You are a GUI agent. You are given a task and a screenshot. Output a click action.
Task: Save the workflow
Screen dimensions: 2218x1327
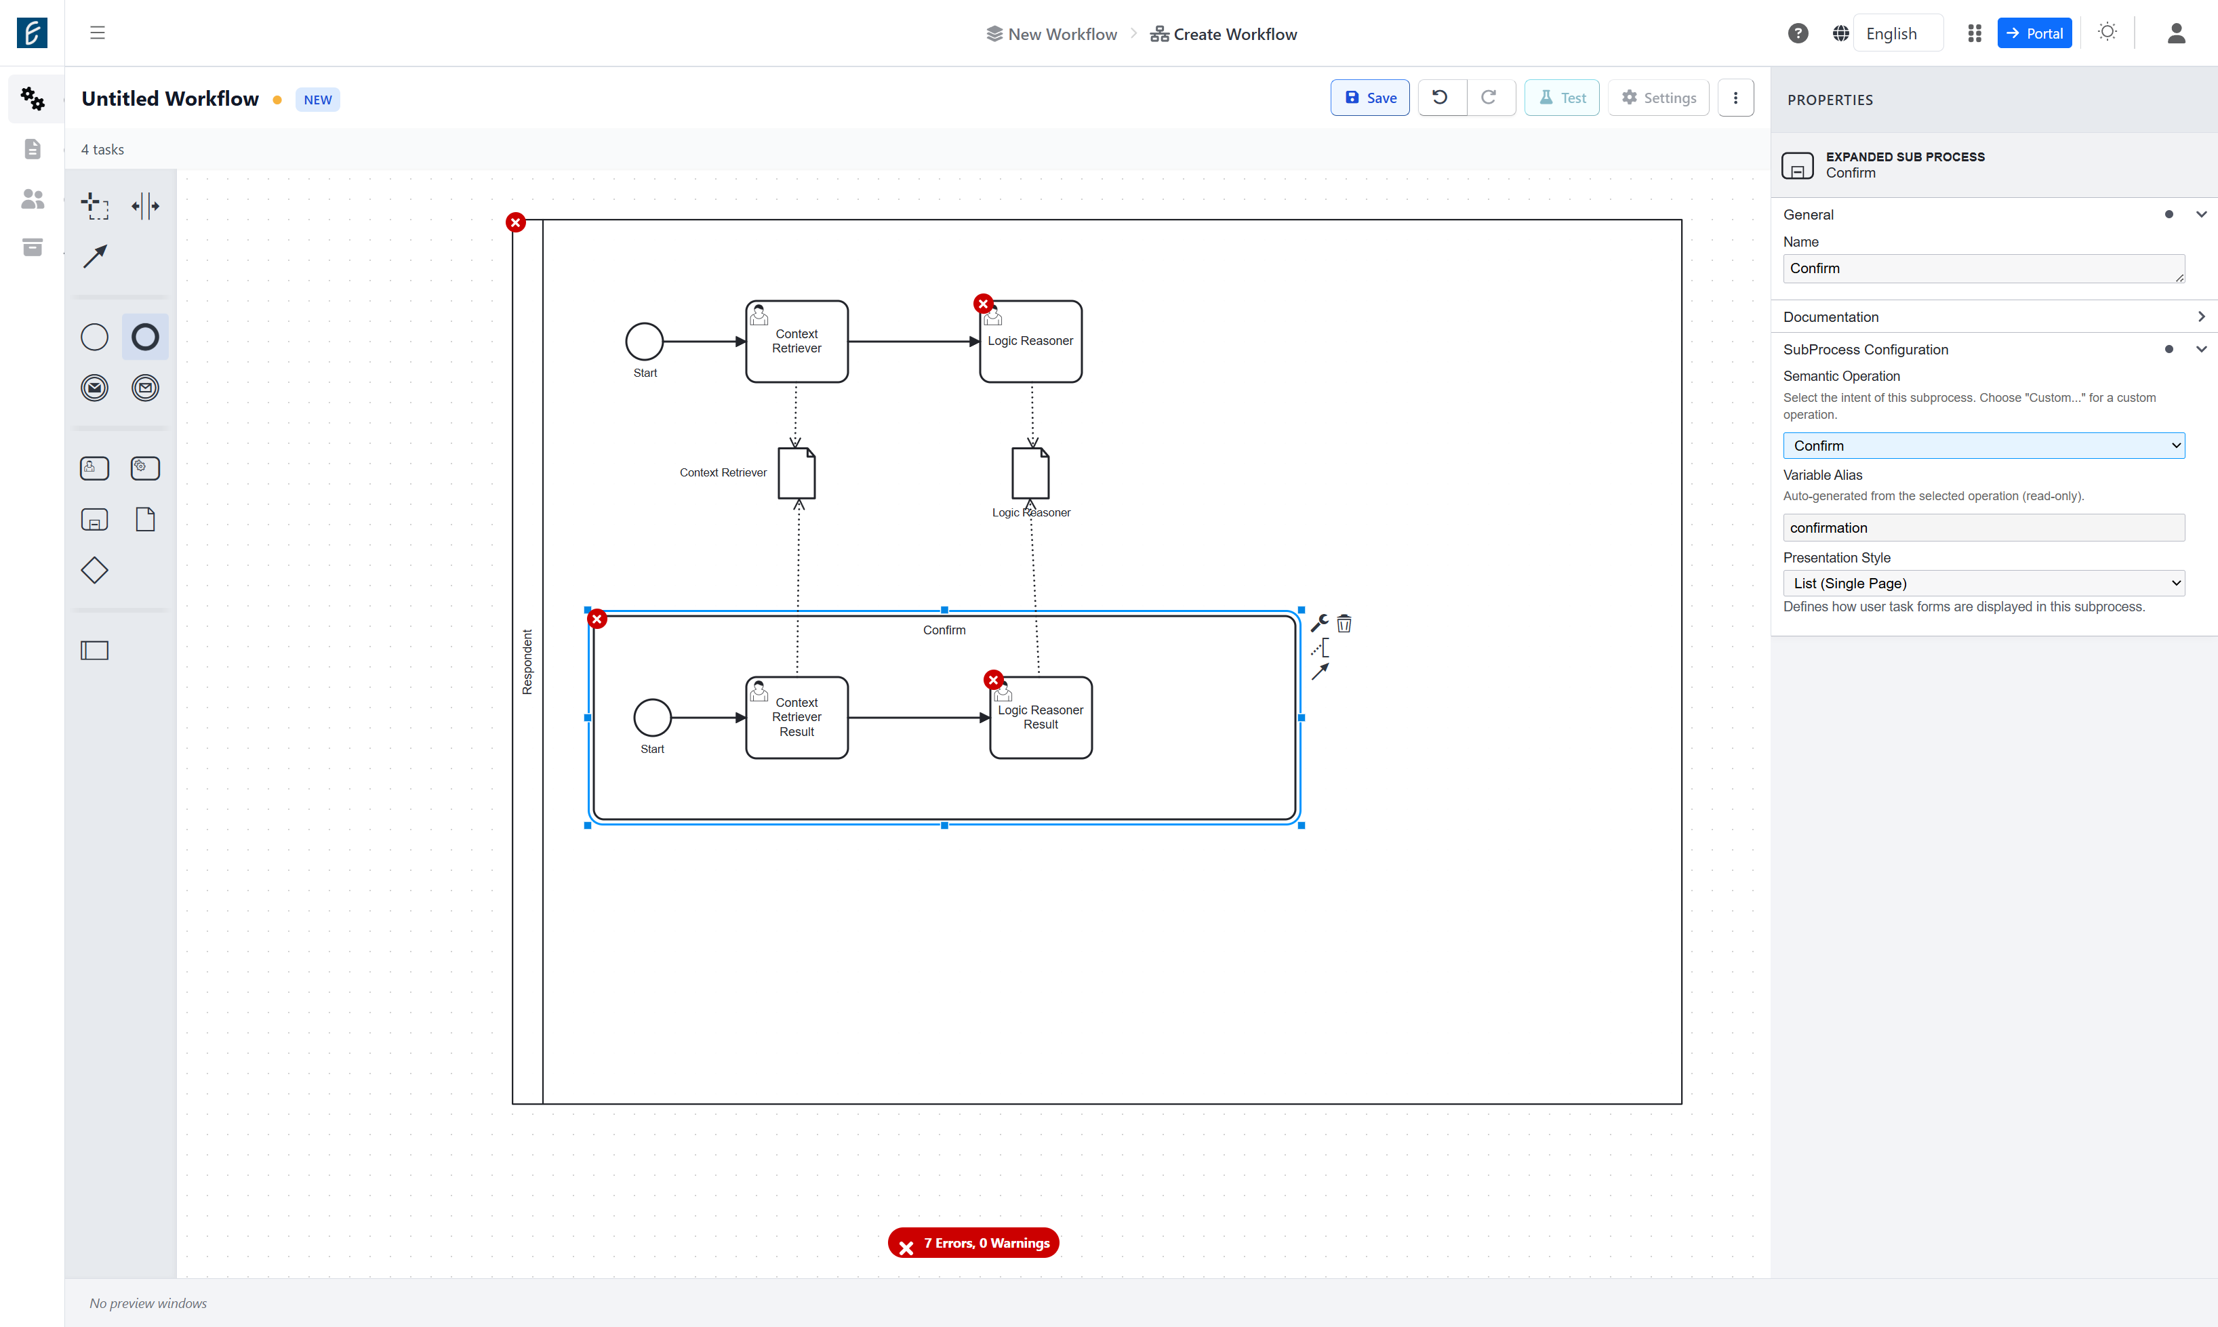coord(1369,98)
